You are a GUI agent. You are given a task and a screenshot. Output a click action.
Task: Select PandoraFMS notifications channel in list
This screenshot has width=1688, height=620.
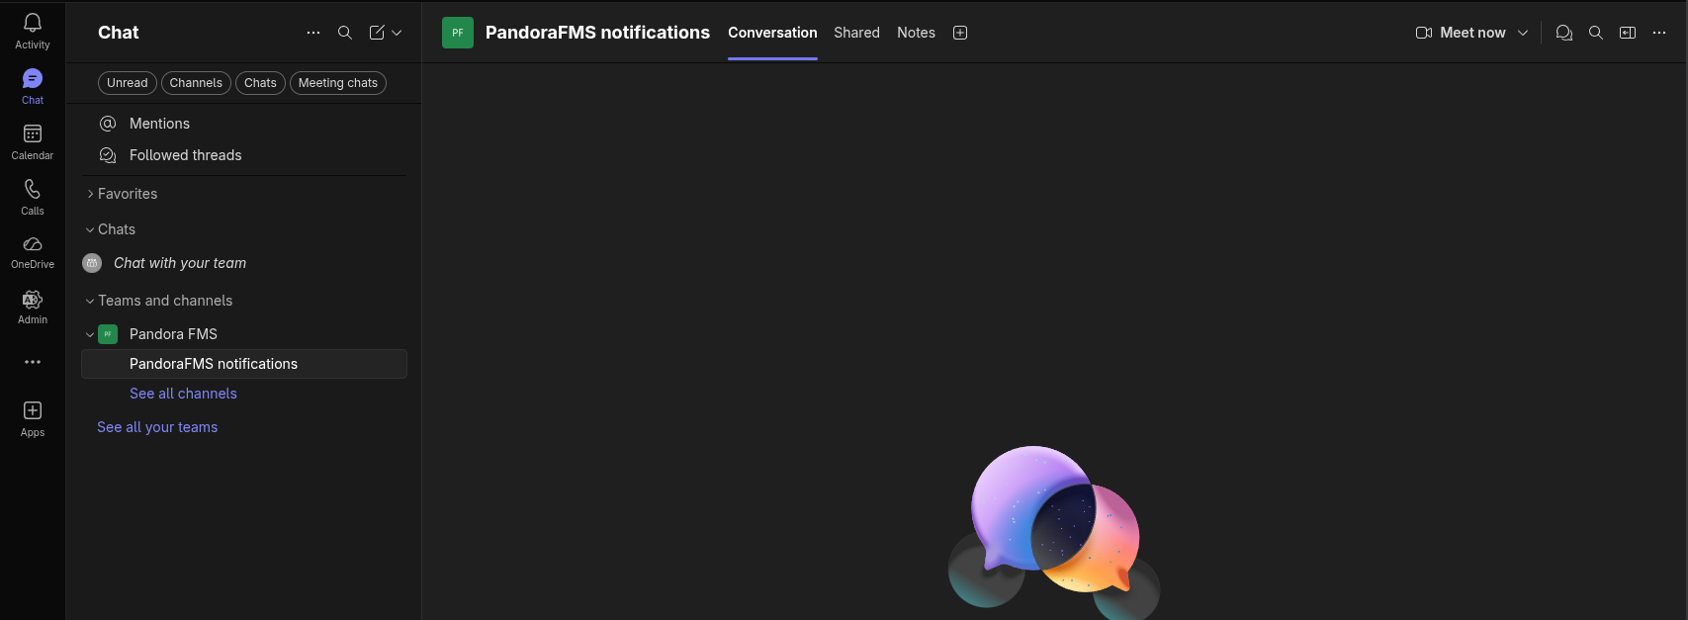click(244, 364)
